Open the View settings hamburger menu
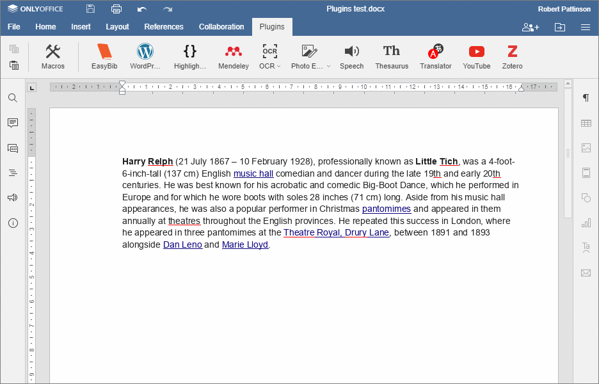The height and width of the screenshot is (384, 599). (586, 27)
